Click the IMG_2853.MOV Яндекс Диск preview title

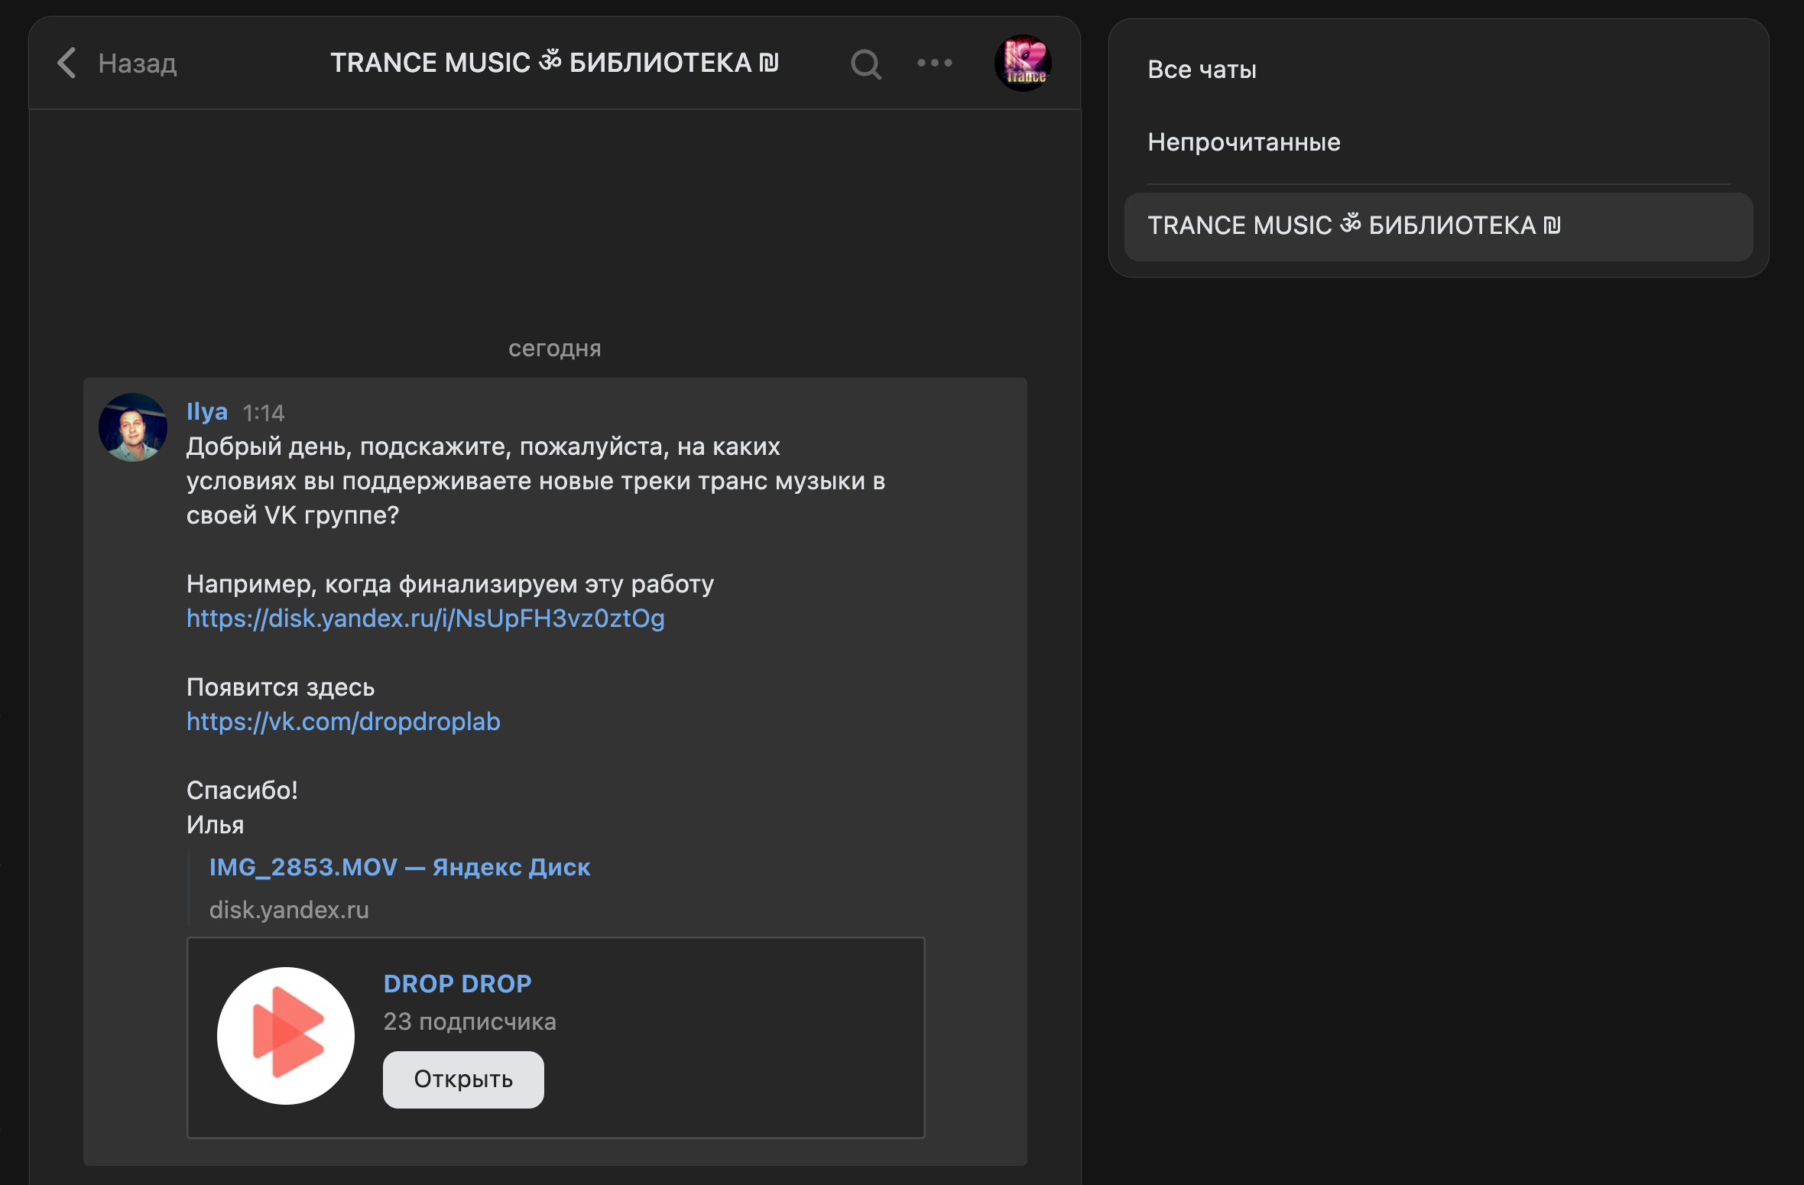[x=399, y=867]
